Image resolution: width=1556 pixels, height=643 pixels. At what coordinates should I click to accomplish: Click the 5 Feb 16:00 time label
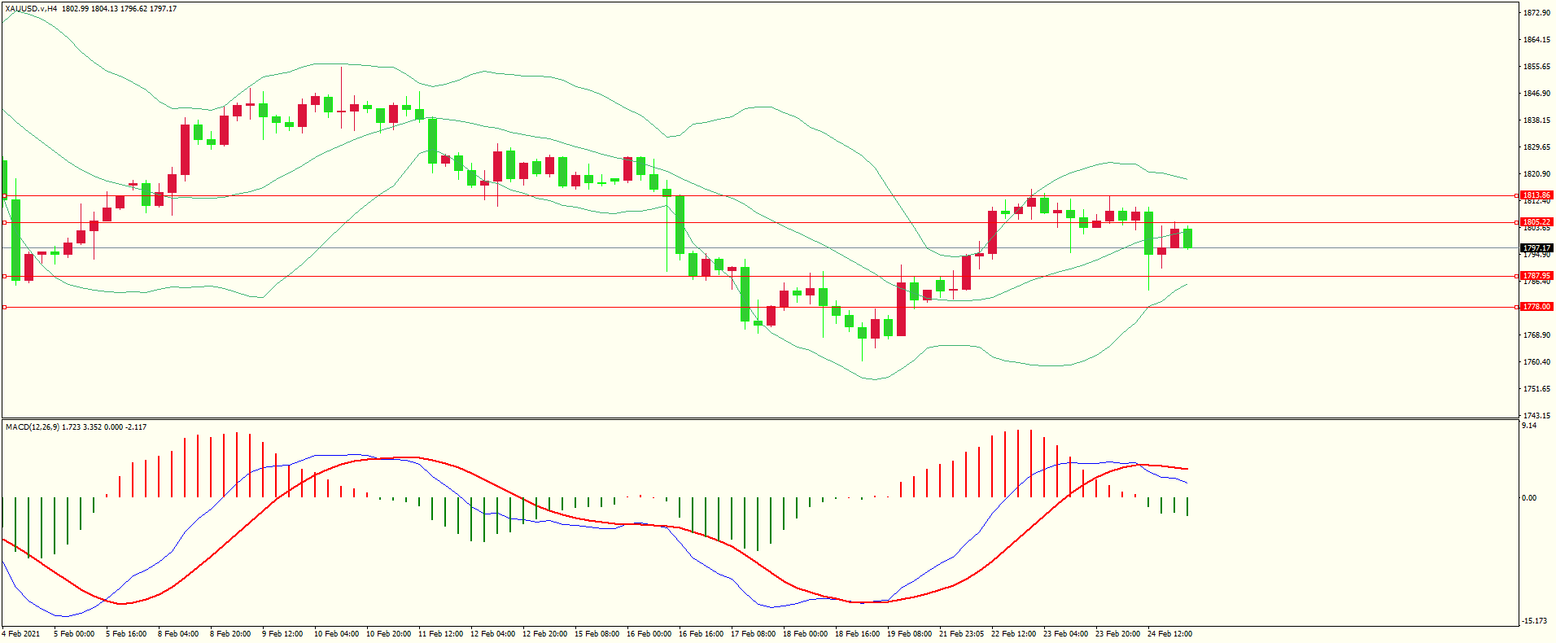(x=126, y=634)
